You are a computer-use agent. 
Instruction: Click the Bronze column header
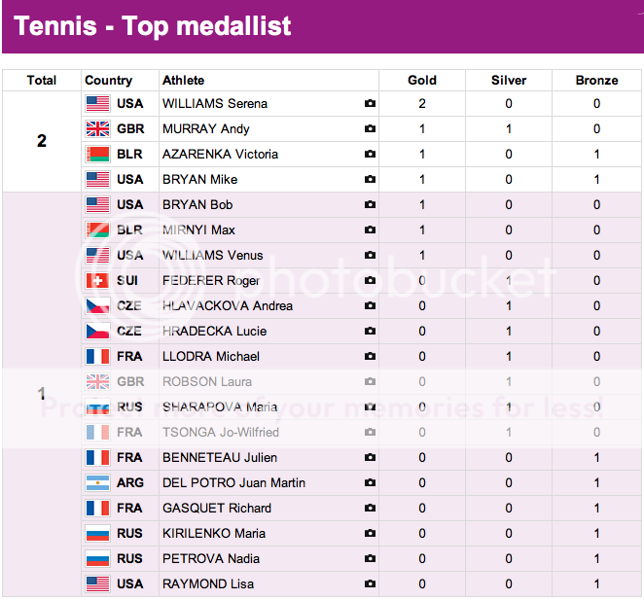[595, 81]
